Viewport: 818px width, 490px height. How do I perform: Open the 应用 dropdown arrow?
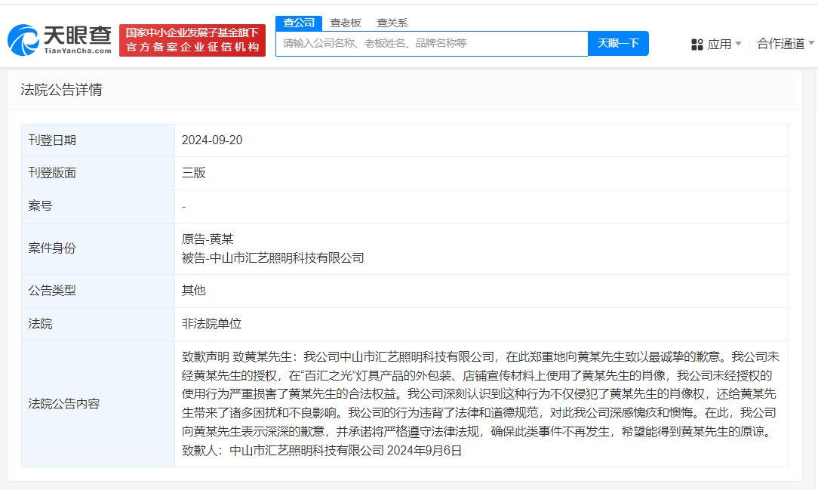737,44
